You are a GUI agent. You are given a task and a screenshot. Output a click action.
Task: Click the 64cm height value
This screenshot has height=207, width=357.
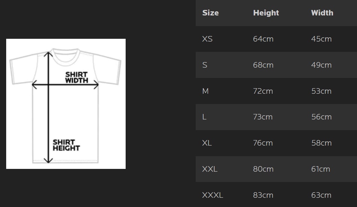coord(263,39)
